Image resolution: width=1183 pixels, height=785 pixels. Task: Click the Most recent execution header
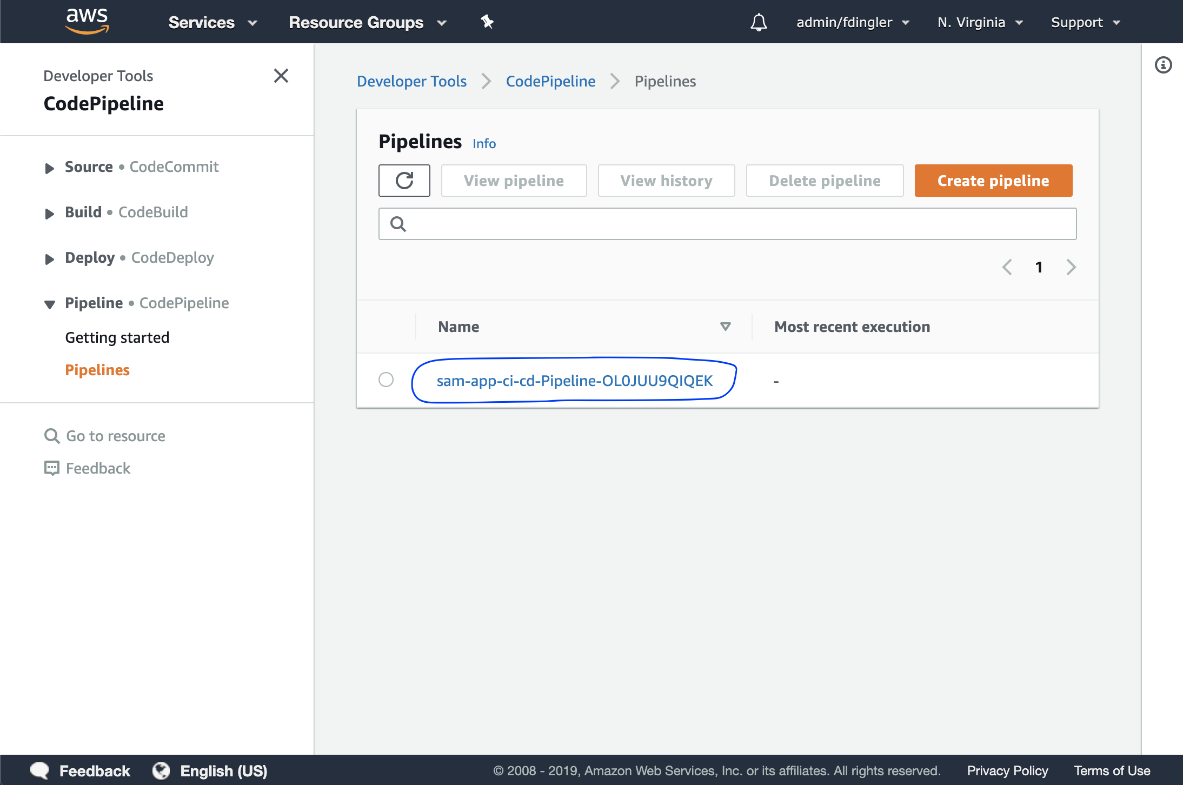(x=852, y=327)
